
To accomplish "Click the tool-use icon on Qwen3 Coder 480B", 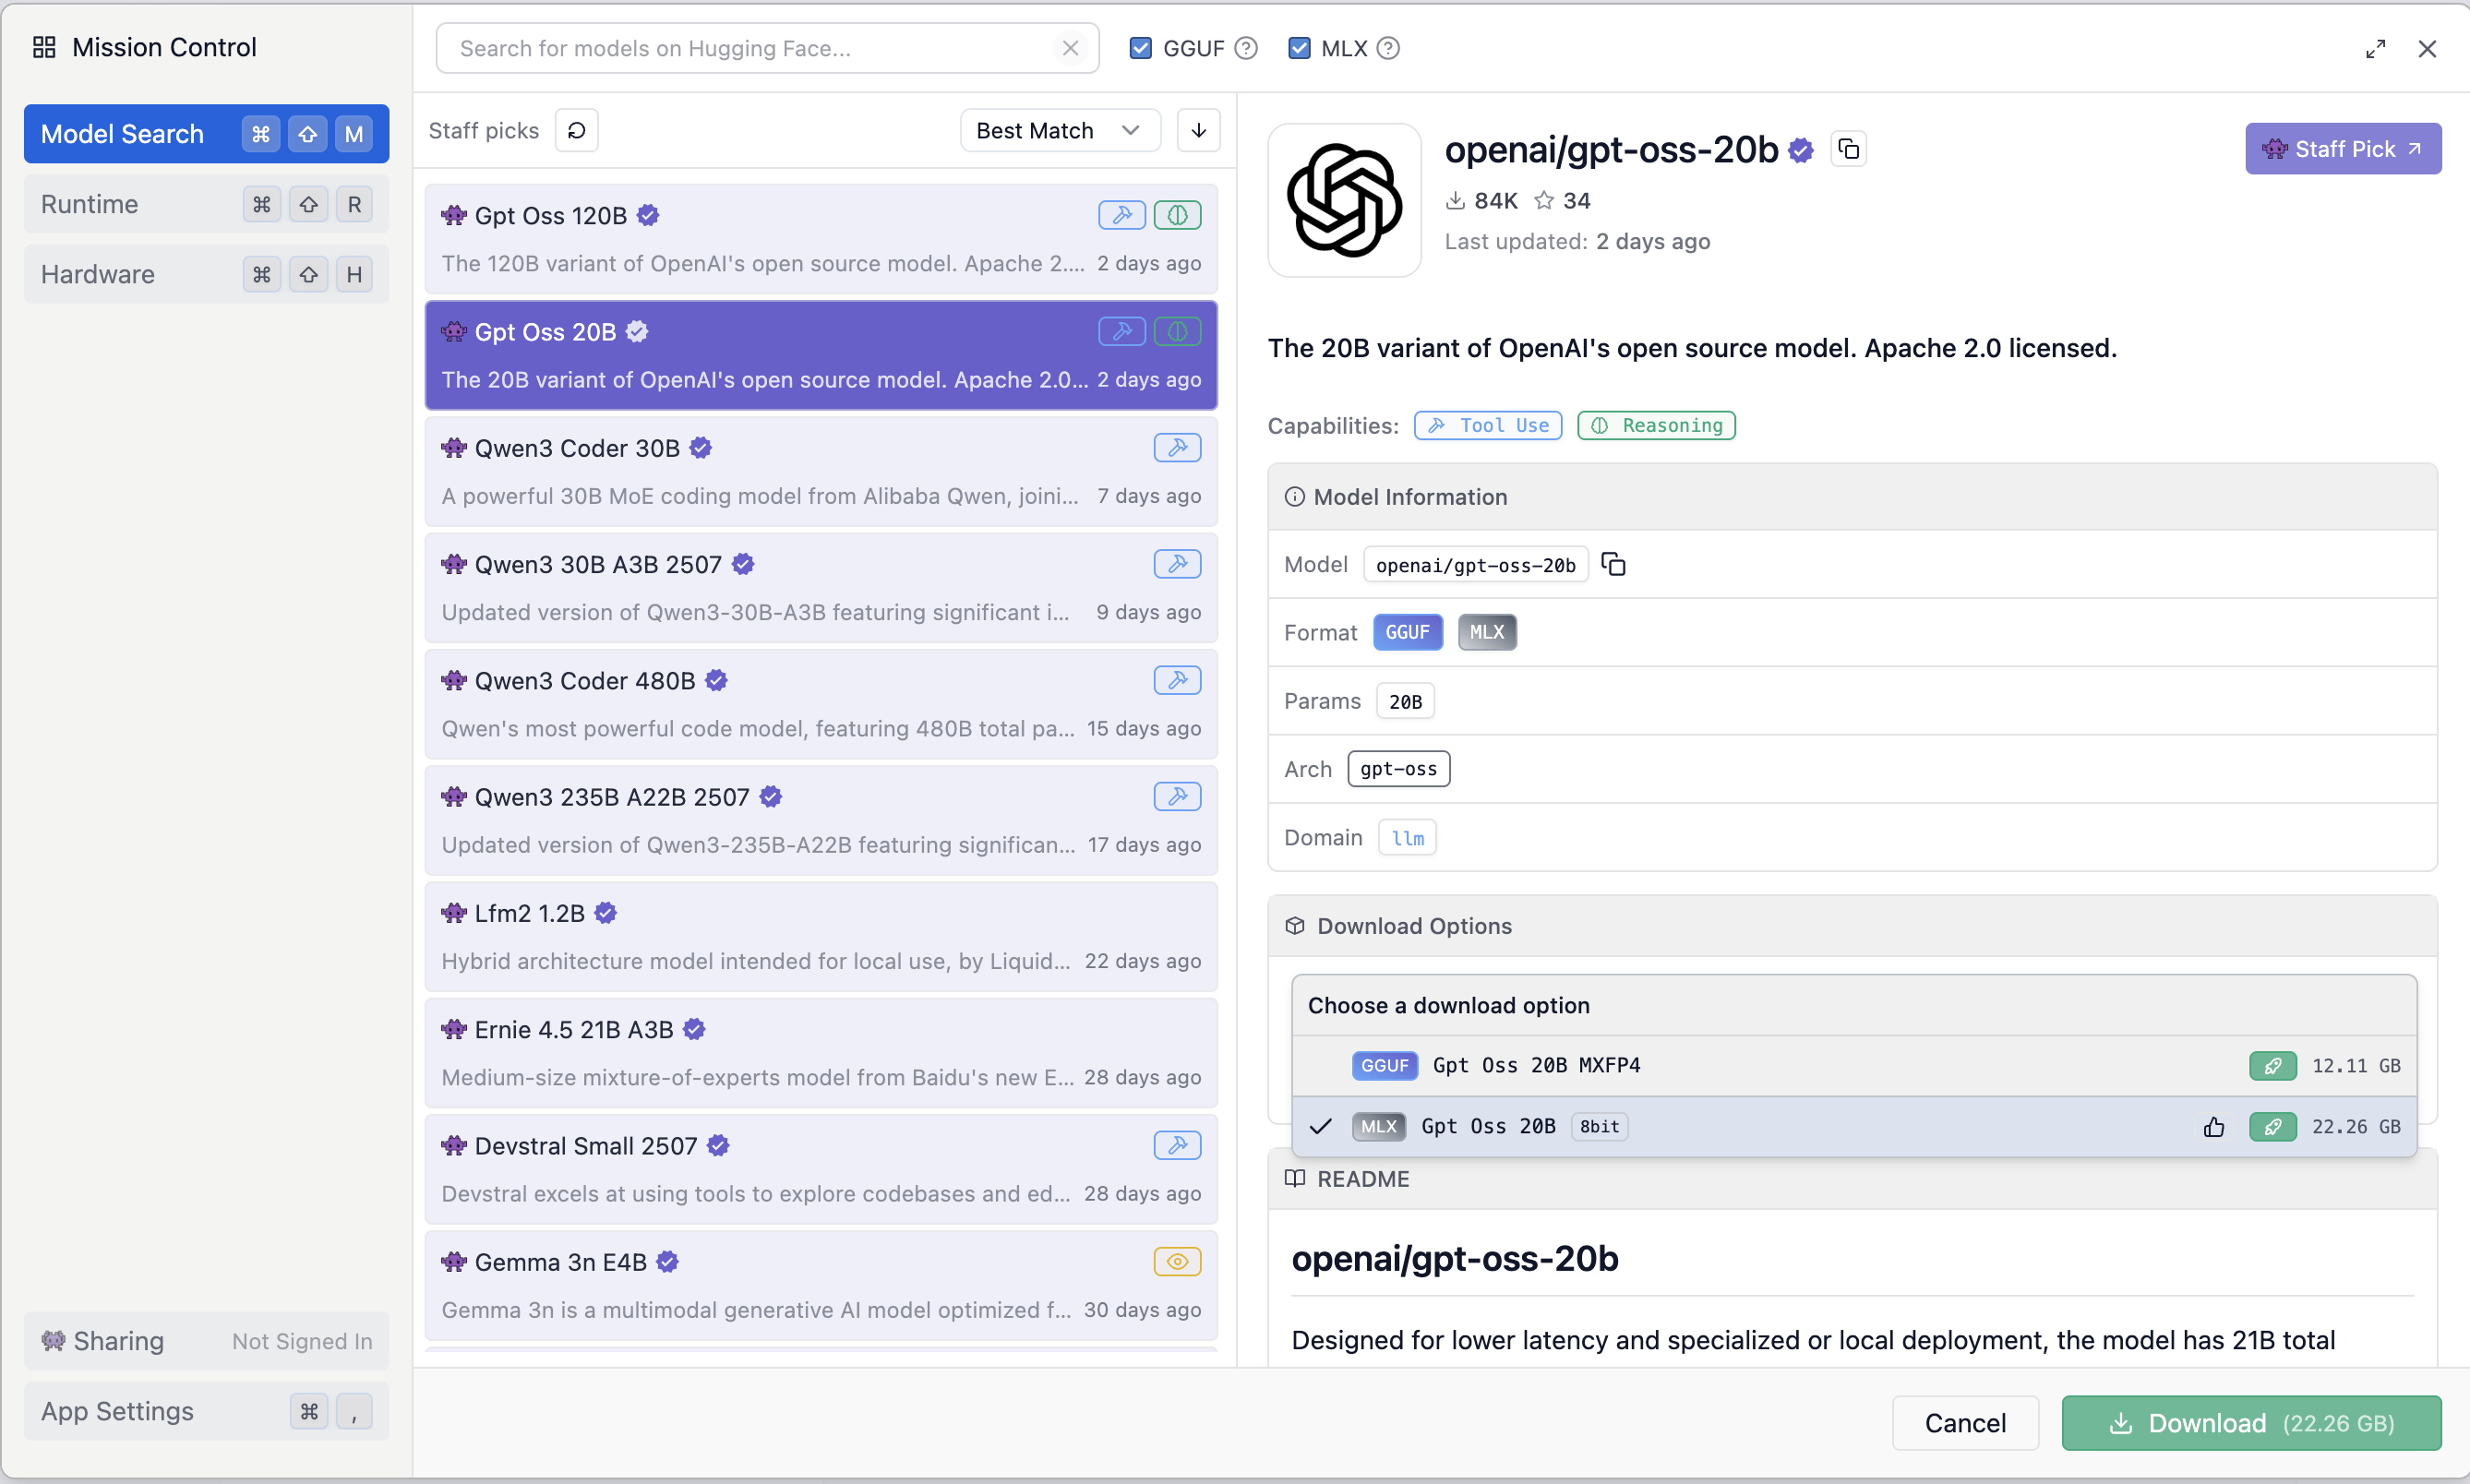I will 1177,680.
